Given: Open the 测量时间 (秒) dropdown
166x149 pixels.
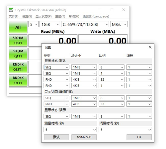Looking at the screenshot, I should [x=70, y=130].
